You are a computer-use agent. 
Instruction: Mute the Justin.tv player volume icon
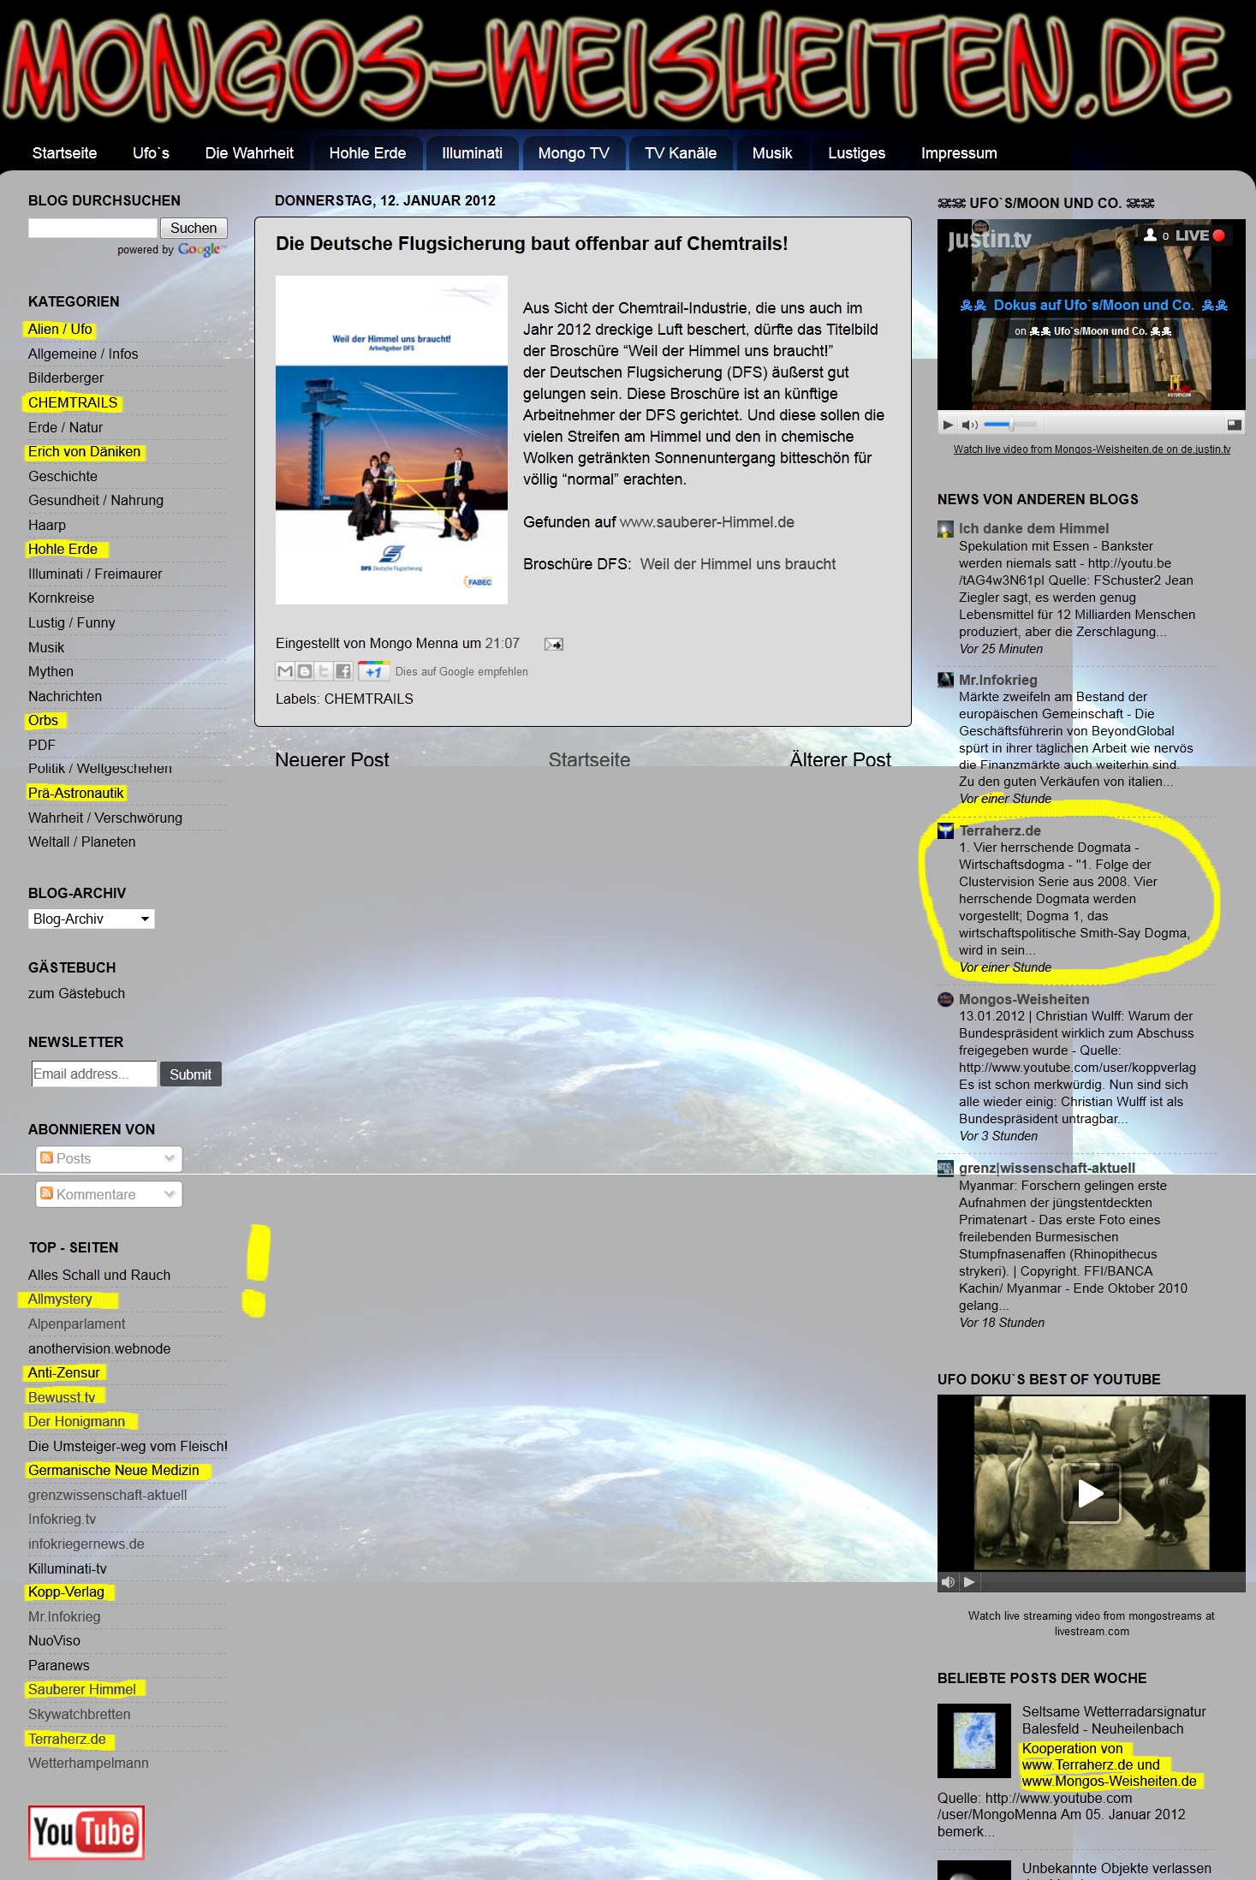coord(969,425)
